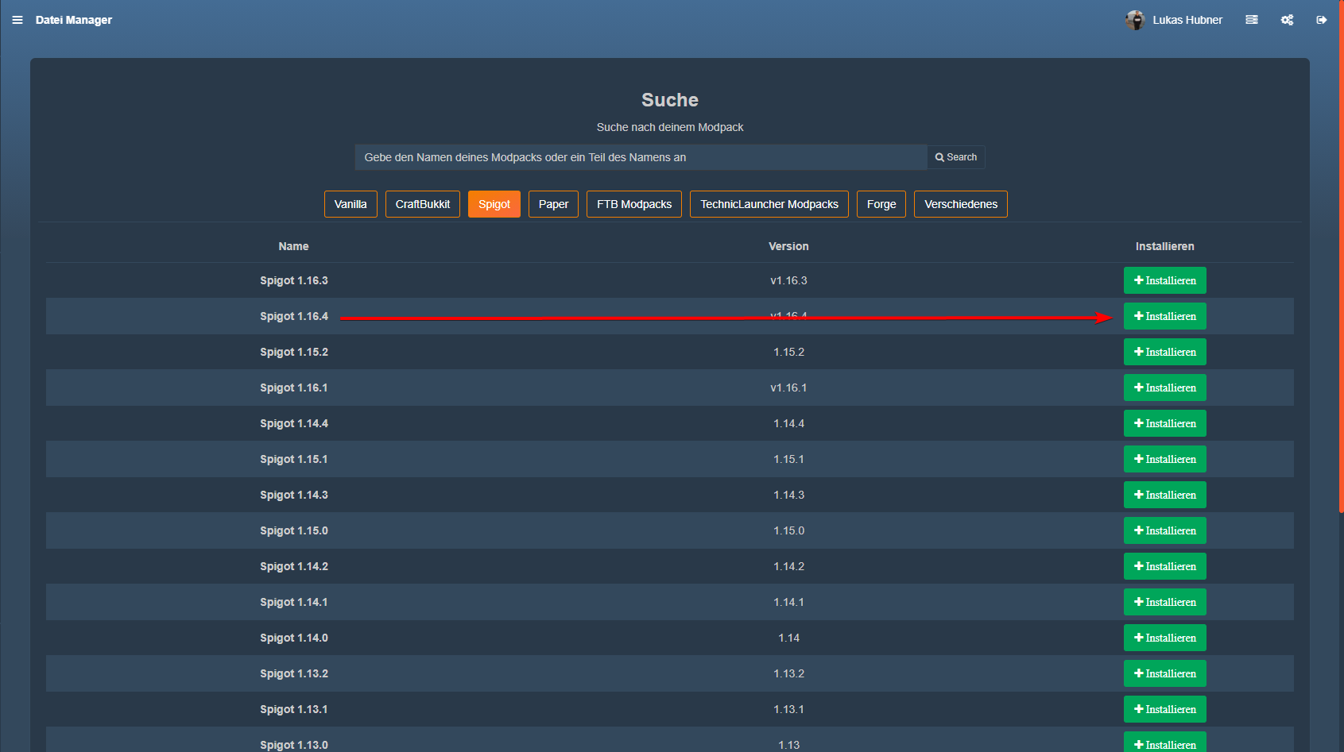1344x752 pixels.
Task: Open the FTB Modpacks category
Action: tap(633, 204)
